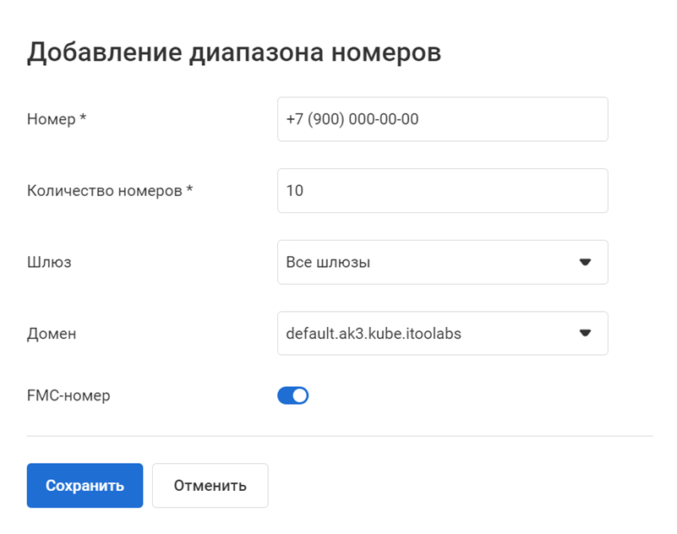677x534 pixels.
Task: Click the 'FMC-номер' label text
Action: (68, 395)
